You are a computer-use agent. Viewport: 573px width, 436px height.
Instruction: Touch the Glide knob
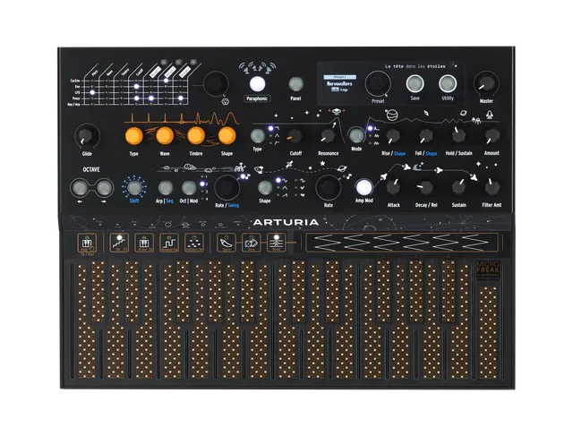pyautogui.click(x=87, y=135)
